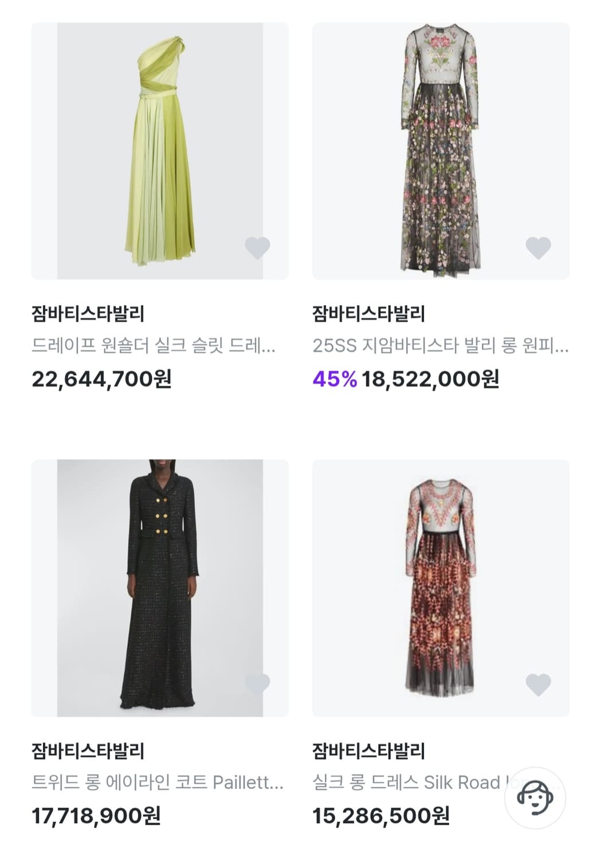Viewport: 601px width, 860px height.
Task: Favorite the green one-shoulder silk dress
Action: [257, 248]
